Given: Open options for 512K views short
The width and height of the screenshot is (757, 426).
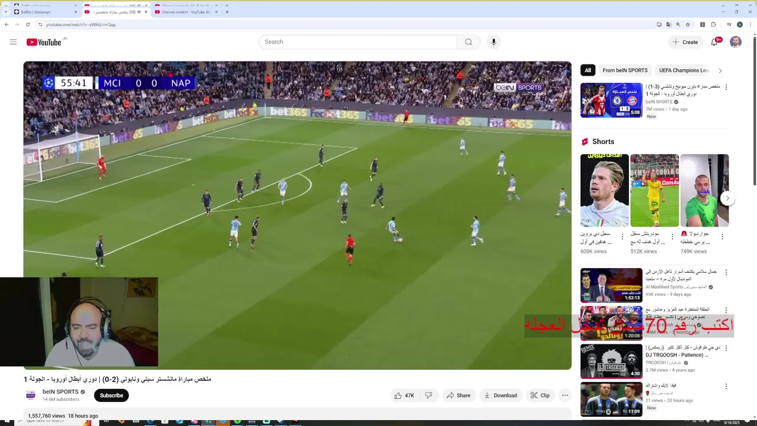Looking at the screenshot, I should (x=672, y=237).
